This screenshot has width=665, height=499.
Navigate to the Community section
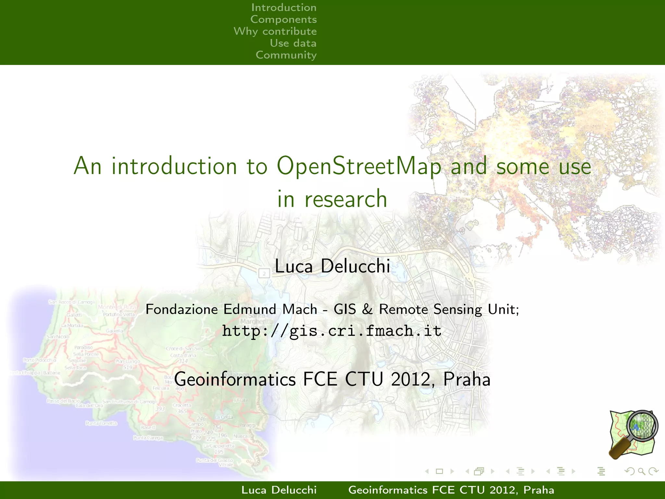click(x=286, y=55)
